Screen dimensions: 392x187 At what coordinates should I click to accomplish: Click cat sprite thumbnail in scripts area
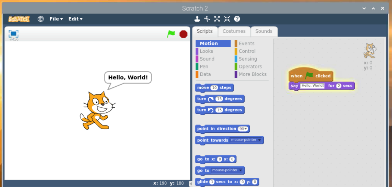(370, 51)
